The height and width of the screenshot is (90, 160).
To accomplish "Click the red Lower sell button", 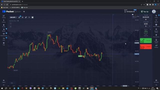I will tap(146, 47).
